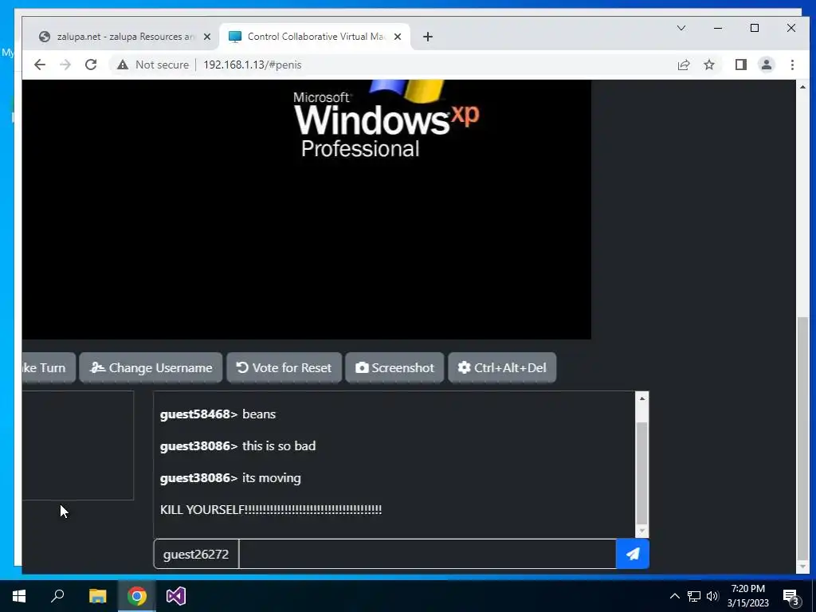Click the page scrollbar down arrow
Image resolution: width=816 pixels, height=612 pixels.
pyautogui.click(x=803, y=567)
